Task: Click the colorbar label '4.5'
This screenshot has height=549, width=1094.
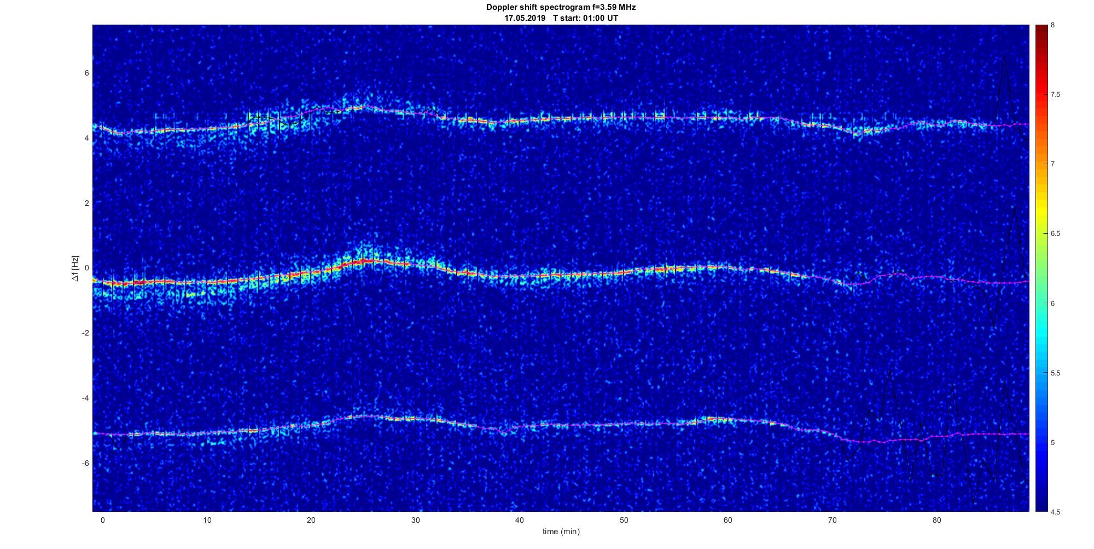Action: pyautogui.click(x=1055, y=512)
